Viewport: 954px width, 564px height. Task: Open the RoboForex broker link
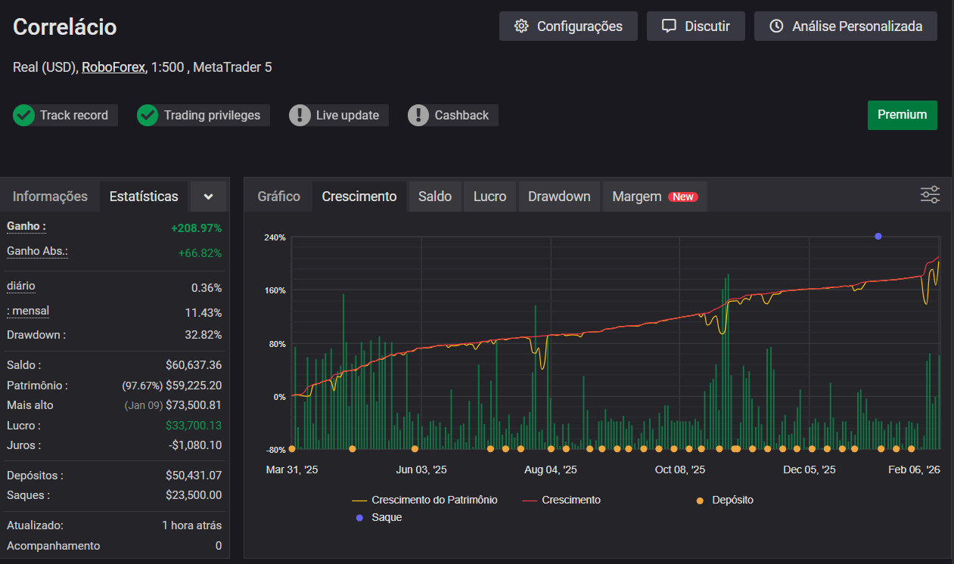[x=113, y=67]
